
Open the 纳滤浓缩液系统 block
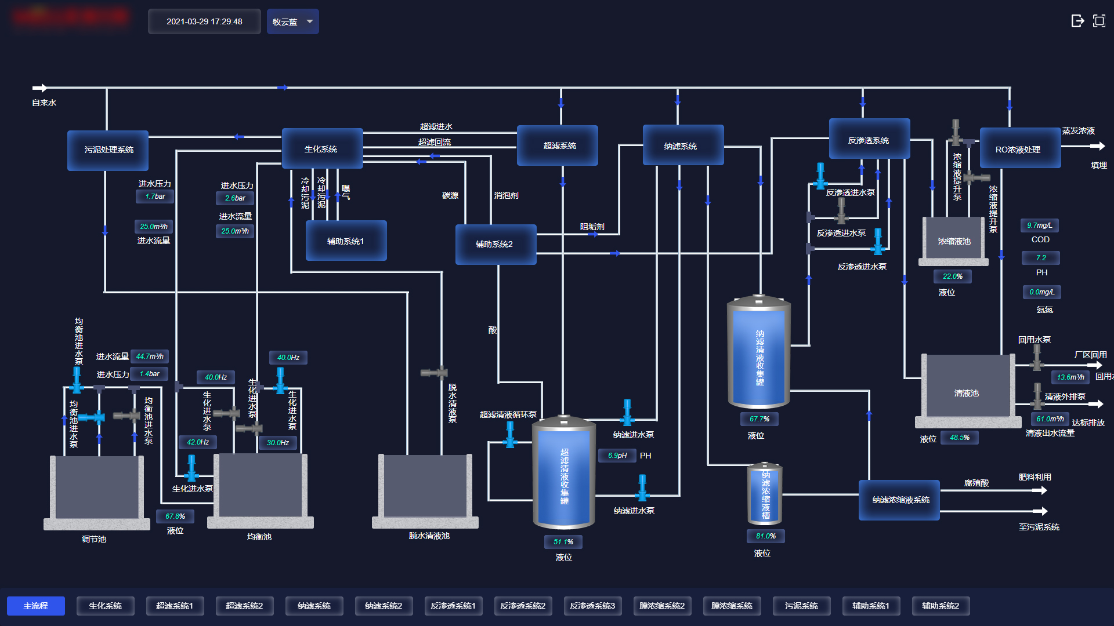(x=899, y=500)
